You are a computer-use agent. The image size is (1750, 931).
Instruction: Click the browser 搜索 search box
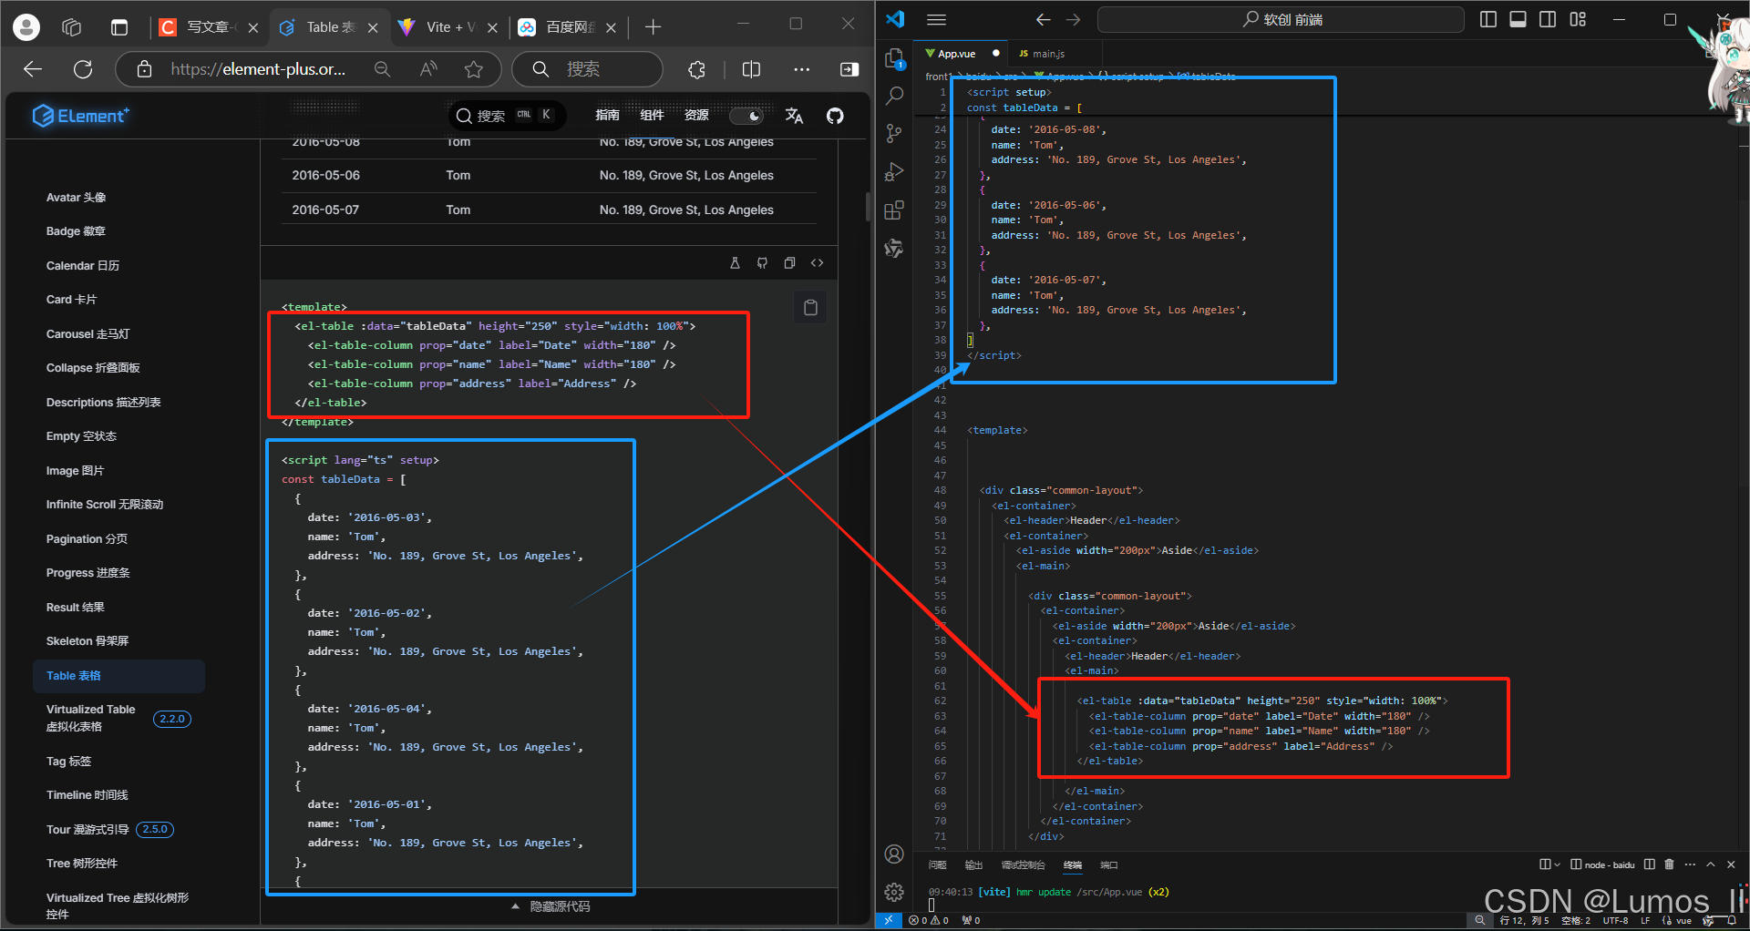click(x=587, y=69)
